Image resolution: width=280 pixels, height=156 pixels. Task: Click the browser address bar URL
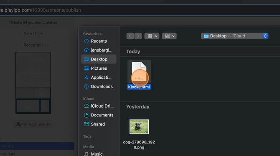[41, 10]
